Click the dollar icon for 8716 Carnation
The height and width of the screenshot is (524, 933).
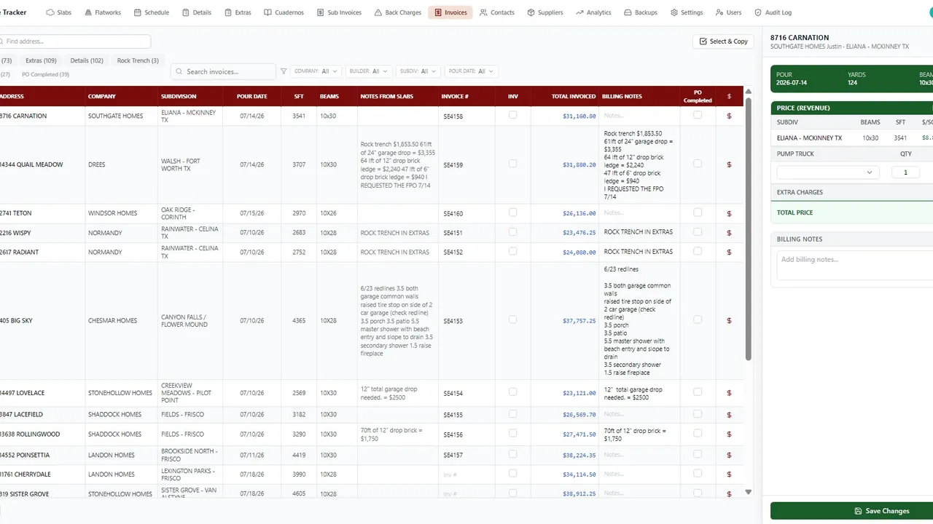click(x=729, y=116)
